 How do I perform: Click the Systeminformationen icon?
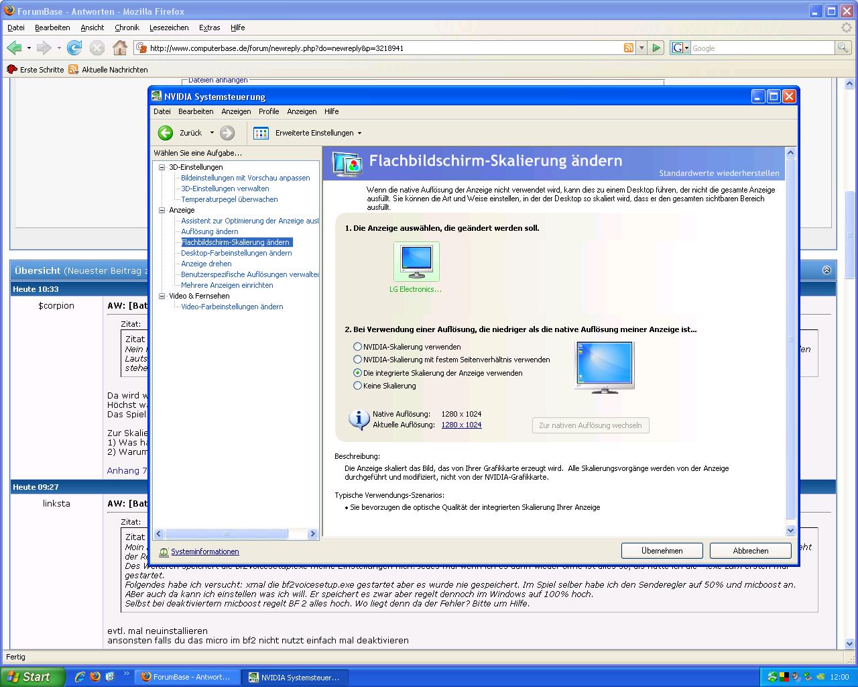pyautogui.click(x=164, y=551)
